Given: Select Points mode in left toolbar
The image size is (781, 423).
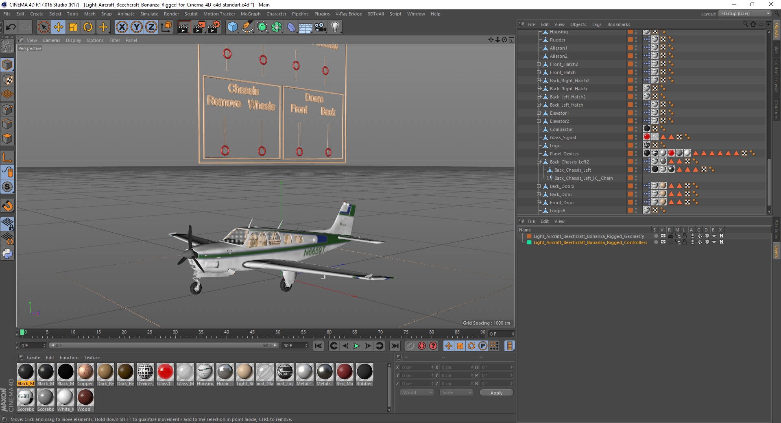Looking at the screenshot, I should pyautogui.click(x=7, y=109).
